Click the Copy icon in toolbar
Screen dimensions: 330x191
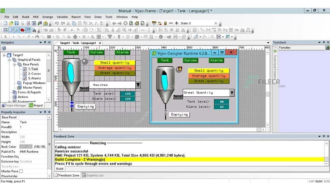pyautogui.click(x=74, y=23)
